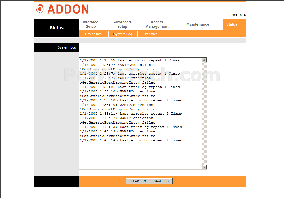This screenshot has width=284, height=198.
Task: Click the last log line at 1:48:14
Action: (131, 140)
